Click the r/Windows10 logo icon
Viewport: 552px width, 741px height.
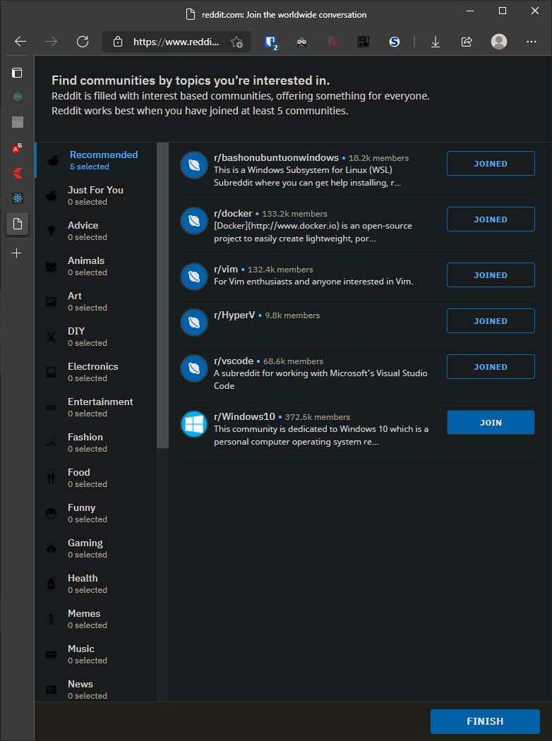click(x=194, y=424)
